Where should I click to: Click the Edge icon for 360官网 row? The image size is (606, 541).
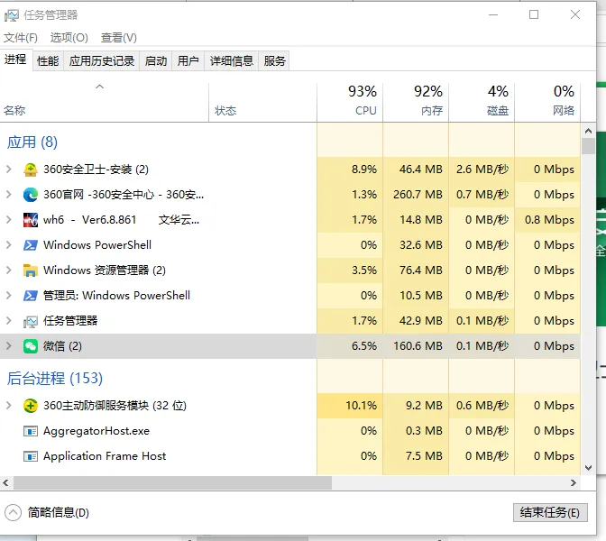coord(30,195)
